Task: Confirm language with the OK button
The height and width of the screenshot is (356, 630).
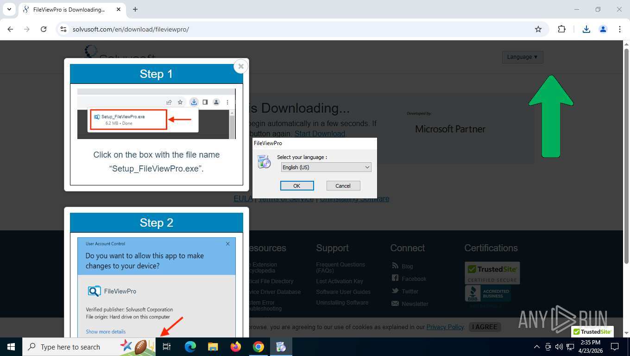Action: 297,186
